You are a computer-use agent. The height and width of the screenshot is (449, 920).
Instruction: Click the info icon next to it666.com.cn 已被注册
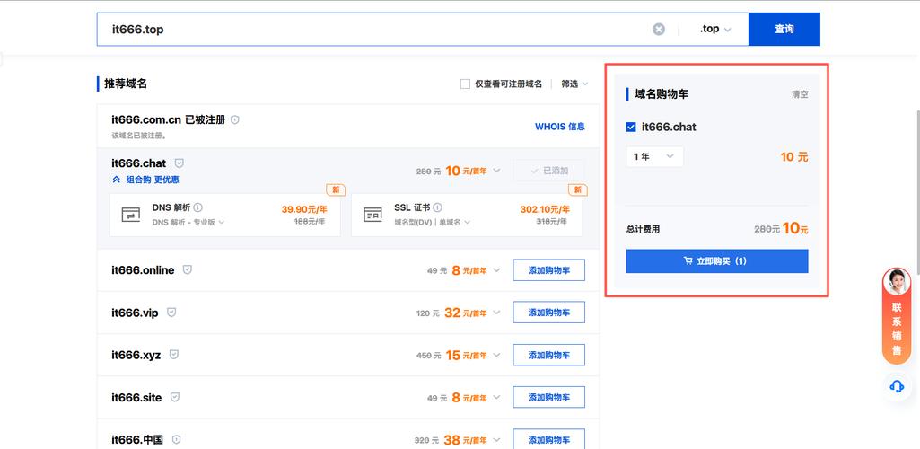(x=234, y=119)
